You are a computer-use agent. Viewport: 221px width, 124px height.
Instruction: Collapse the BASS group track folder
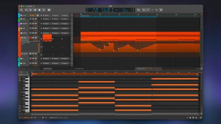click(x=21, y=19)
